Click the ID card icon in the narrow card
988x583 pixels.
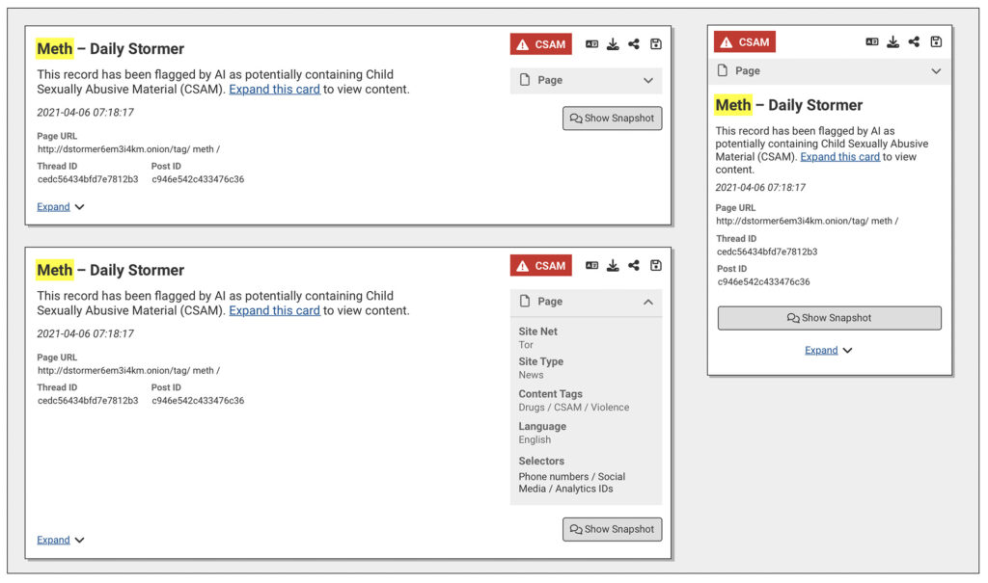872,42
